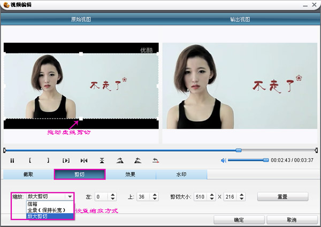Click the 原始视图 header label
The image size is (321, 227).
point(81,19)
